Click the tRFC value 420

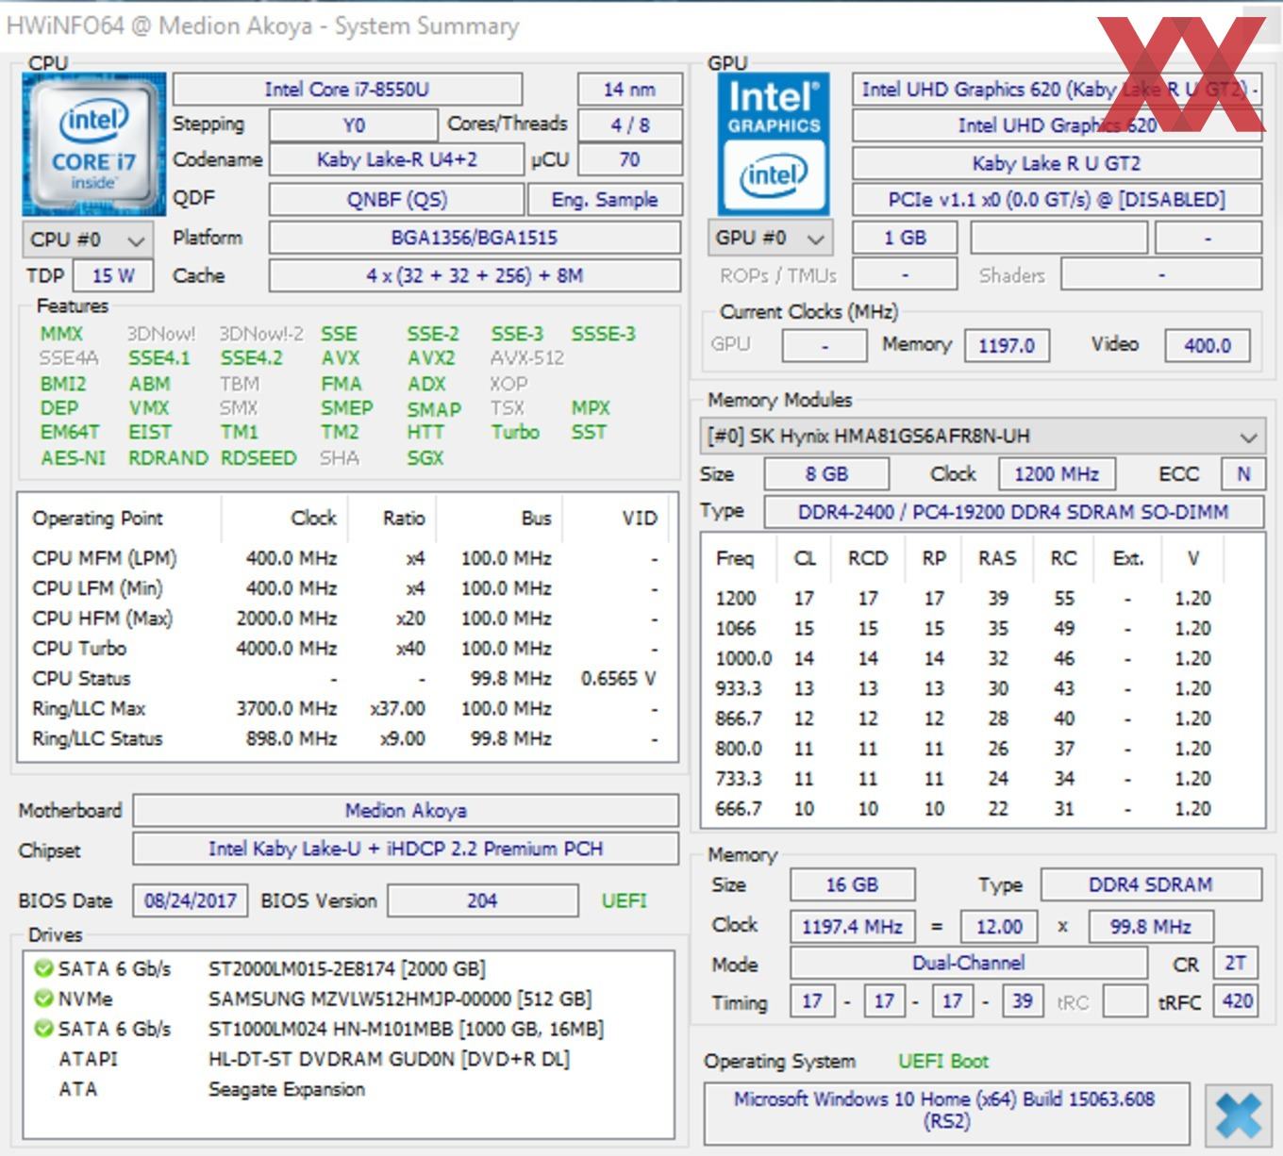(x=1237, y=1001)
